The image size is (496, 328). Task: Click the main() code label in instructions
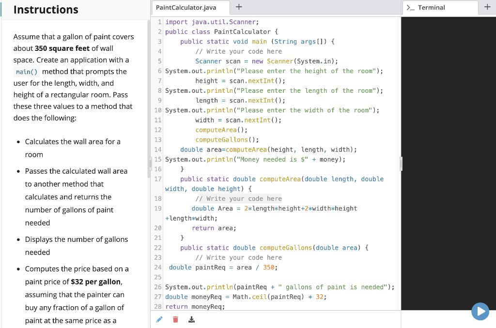[27, 72]
